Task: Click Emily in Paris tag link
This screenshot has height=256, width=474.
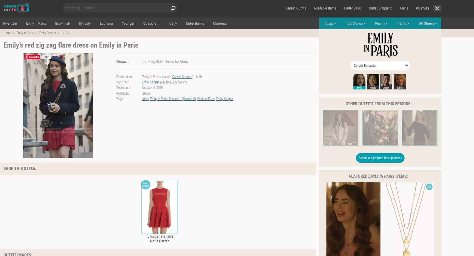Action: pyautogui.click(x=206, y=99)
